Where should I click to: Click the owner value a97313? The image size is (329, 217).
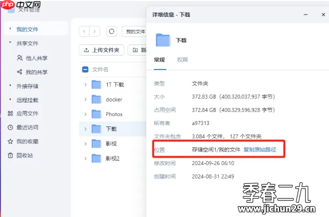[x=201, y=123]
